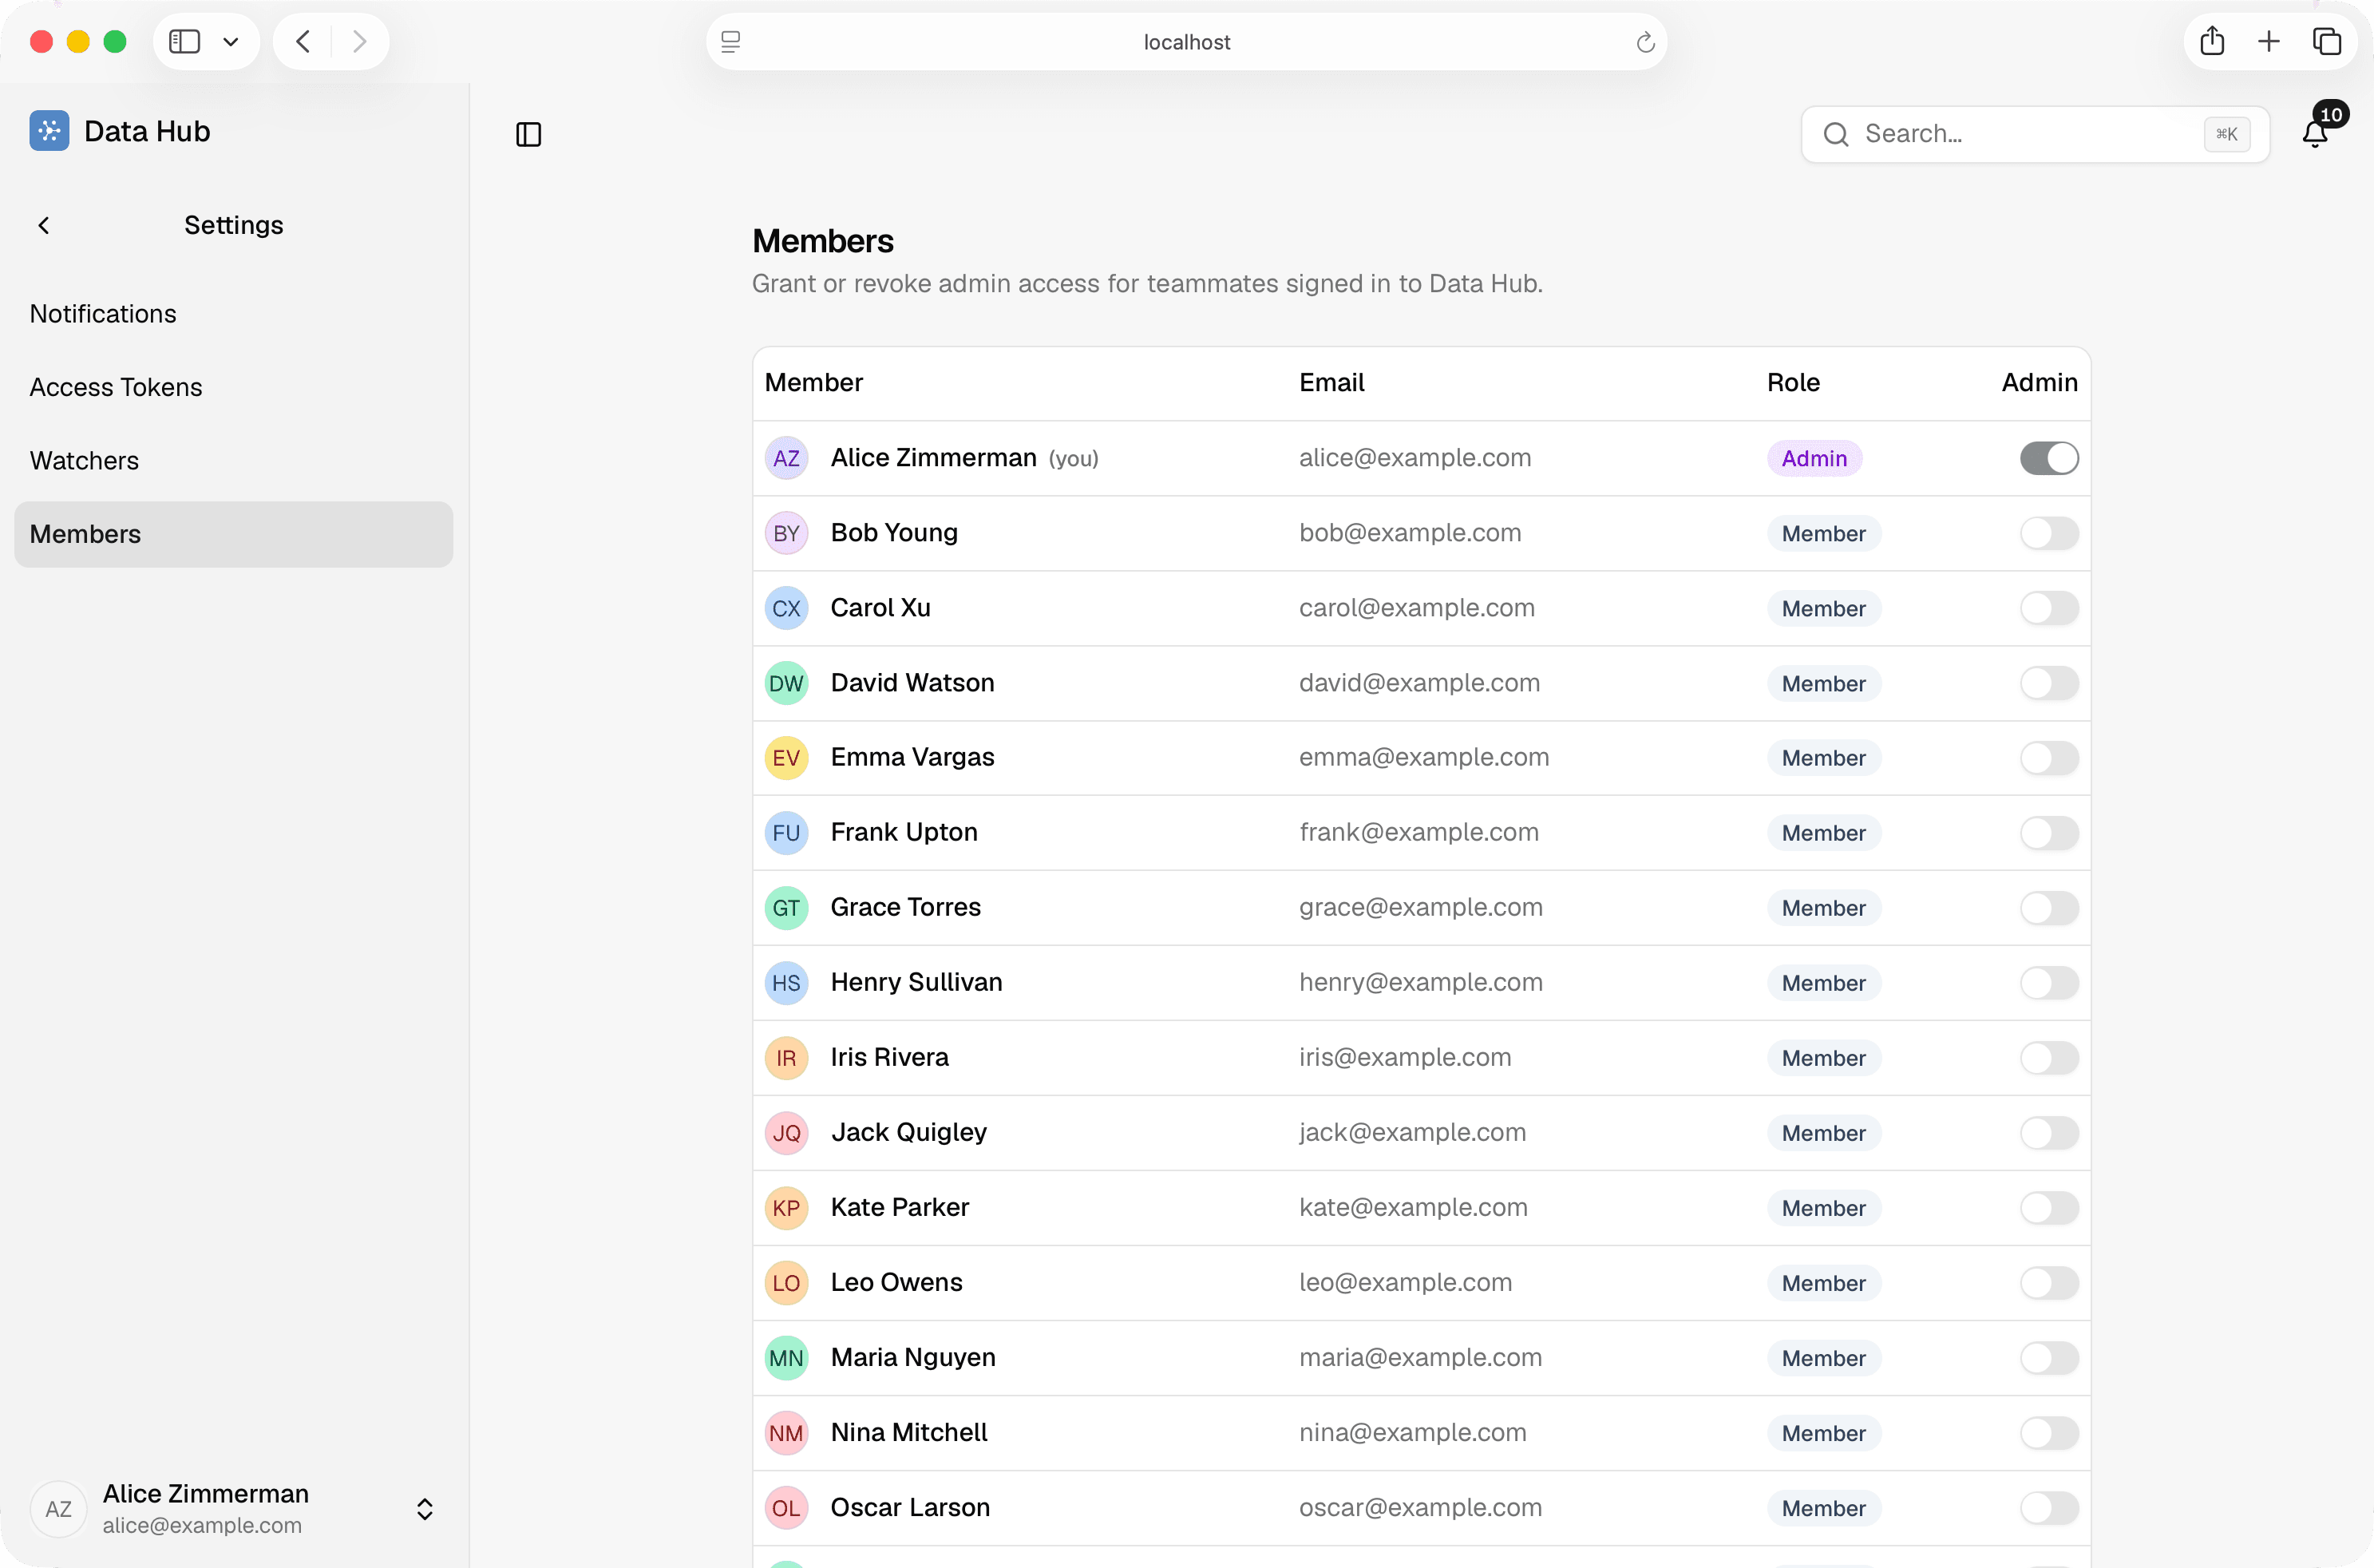Screen dimensions: 2374x1568
Task: Click the purple Admin role badge
Action: point(1814,458)
